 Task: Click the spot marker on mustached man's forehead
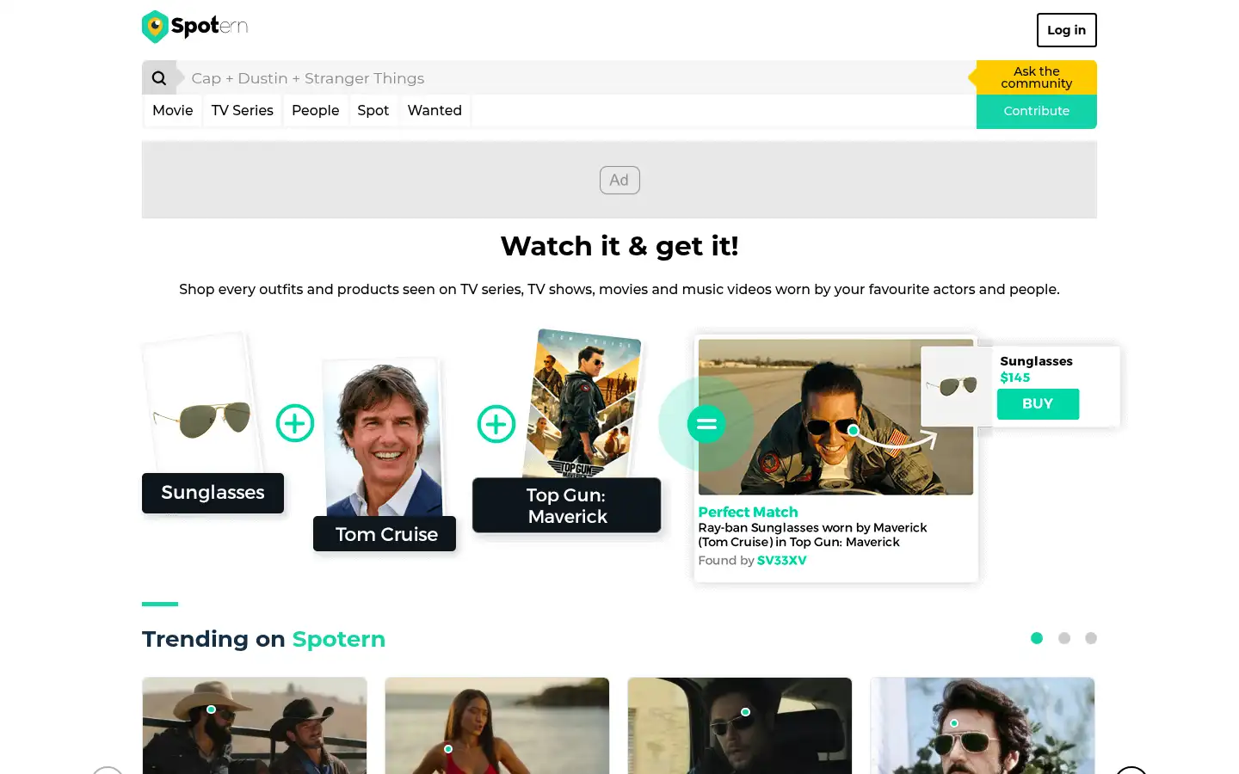click(x=954, y=723)
